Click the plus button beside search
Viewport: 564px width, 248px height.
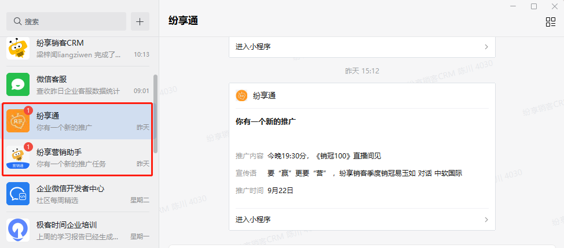point(140,21)
